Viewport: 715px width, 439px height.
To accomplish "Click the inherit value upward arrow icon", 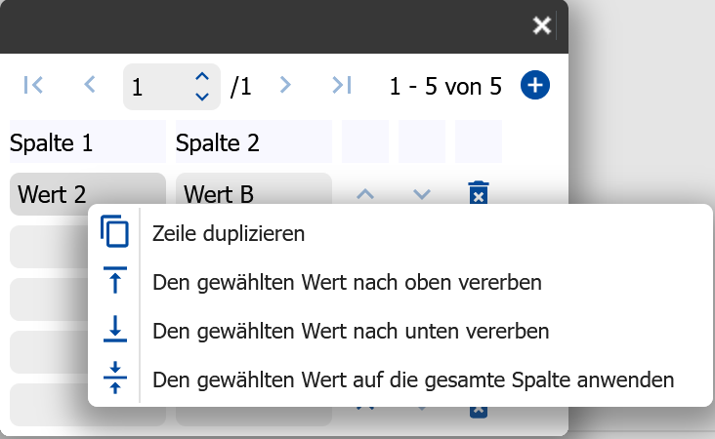I will tap(115, 282).
